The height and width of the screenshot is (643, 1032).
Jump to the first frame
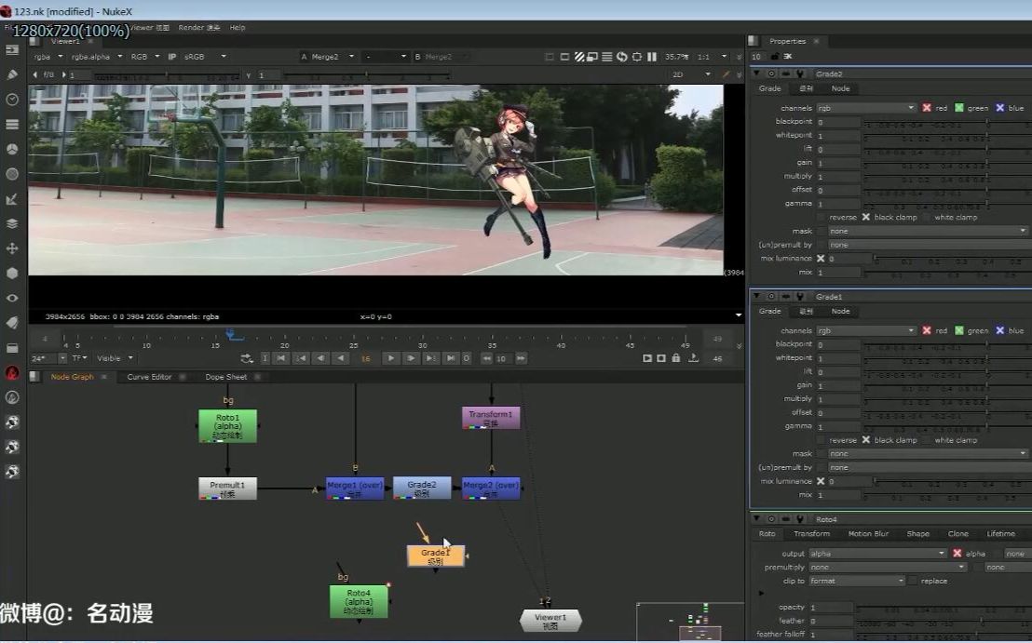coord(281,358)
